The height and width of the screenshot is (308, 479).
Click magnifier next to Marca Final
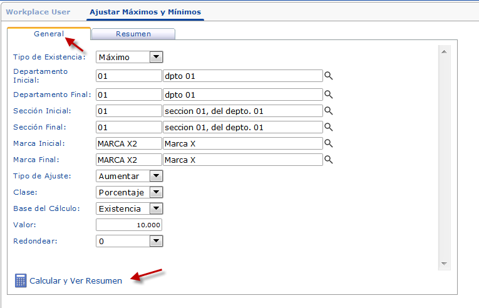click(328, 160)
